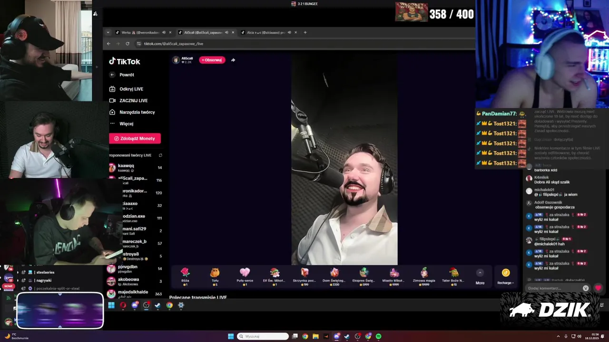Click the browser forward arrow

[118, 44]
